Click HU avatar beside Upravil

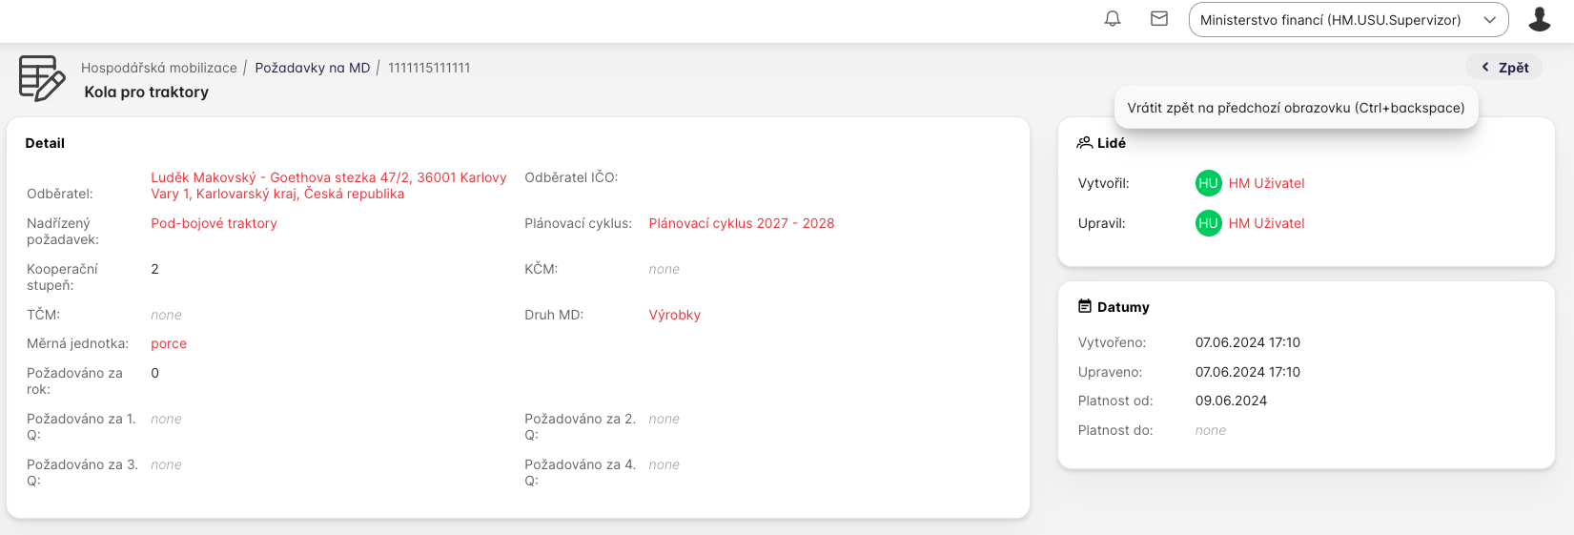click(x=1208, y=223)
